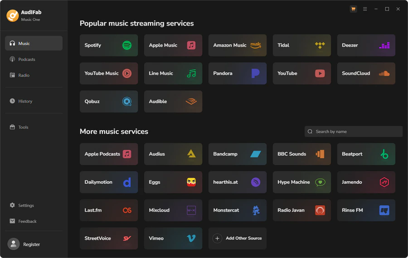The height and width of the screenshot is (258, 408).
Task: Click Register account button
Action: [24, 244]
